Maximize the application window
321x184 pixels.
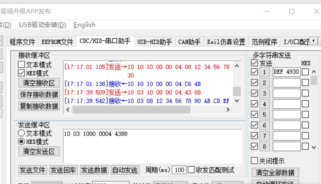tap(292, 11)
